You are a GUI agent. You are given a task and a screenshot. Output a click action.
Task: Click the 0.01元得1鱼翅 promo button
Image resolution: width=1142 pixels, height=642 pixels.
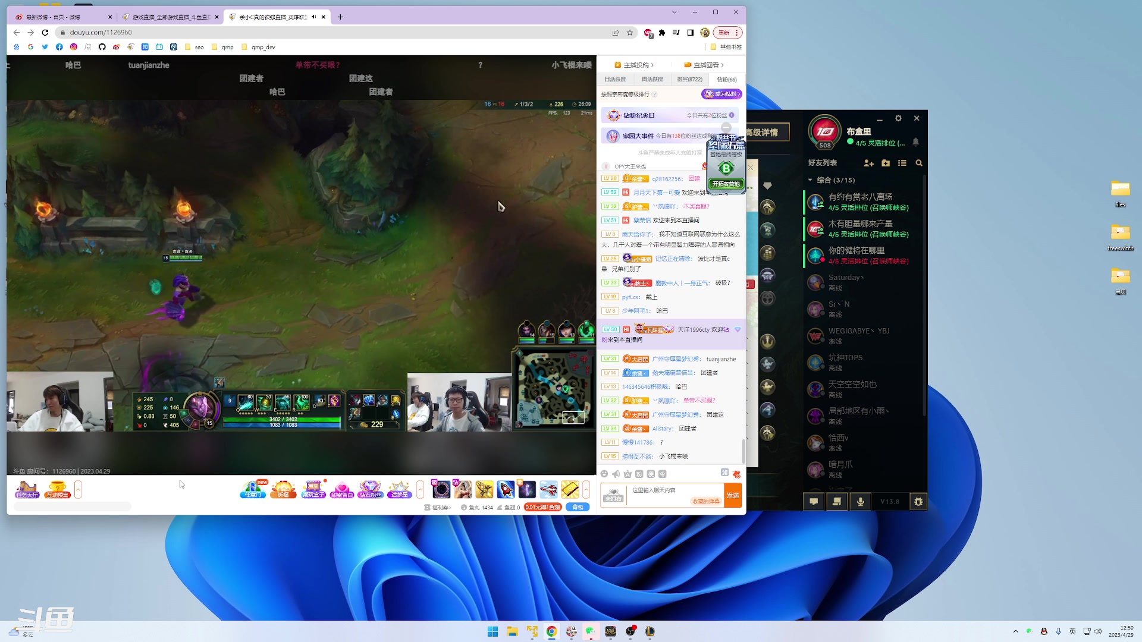(543, 508)
